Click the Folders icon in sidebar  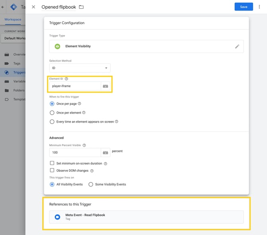click(7, 90)
